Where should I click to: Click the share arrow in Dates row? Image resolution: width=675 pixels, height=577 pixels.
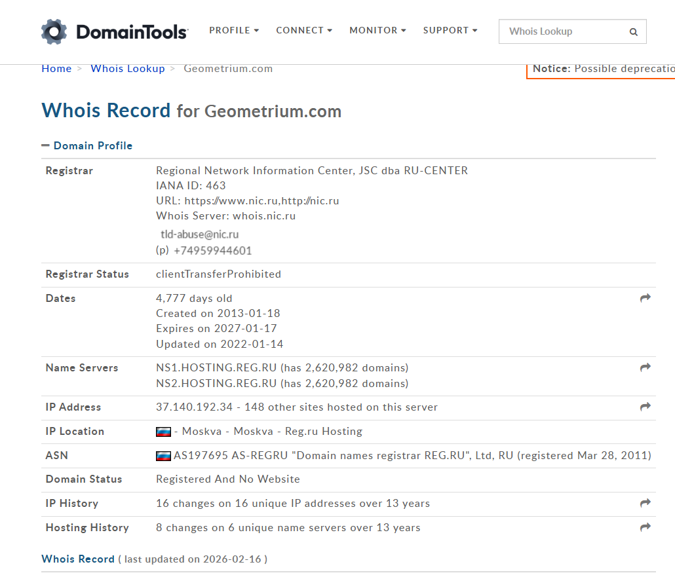646,298
